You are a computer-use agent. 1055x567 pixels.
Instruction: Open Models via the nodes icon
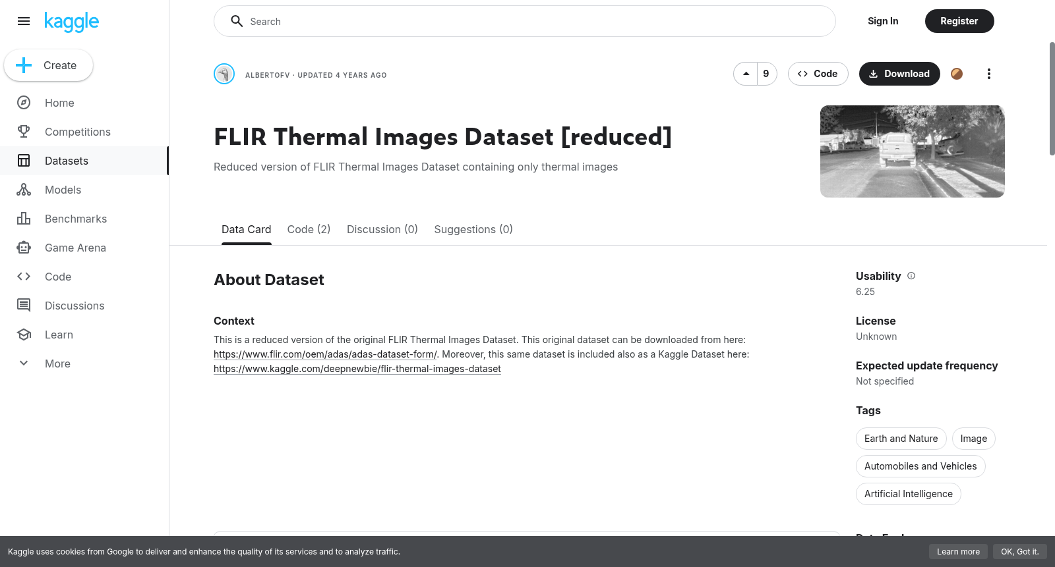coord(24,190)
